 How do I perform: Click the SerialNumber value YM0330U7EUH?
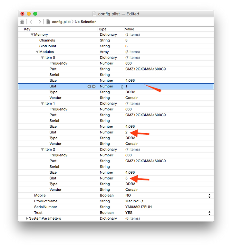click(x=139, y=207)
